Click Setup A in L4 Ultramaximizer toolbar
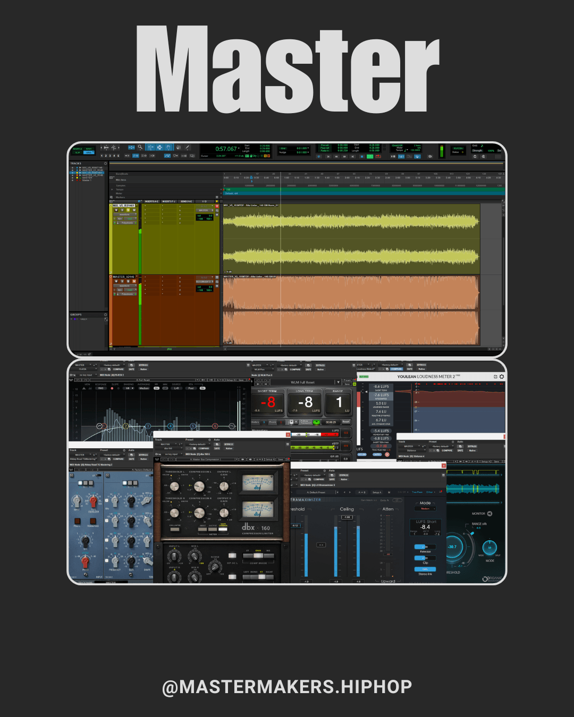This screenshot has width=574, height=717. point(377,492)
